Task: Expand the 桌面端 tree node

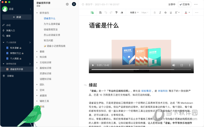Action: tap(37, 95)
